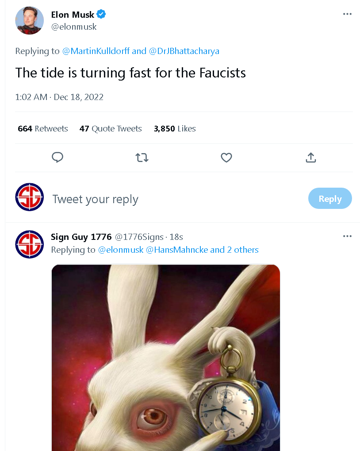This screenshot has height=451, width=360.
Task: Open Elon Musk's profile picture
Action: tap(29, 20)
